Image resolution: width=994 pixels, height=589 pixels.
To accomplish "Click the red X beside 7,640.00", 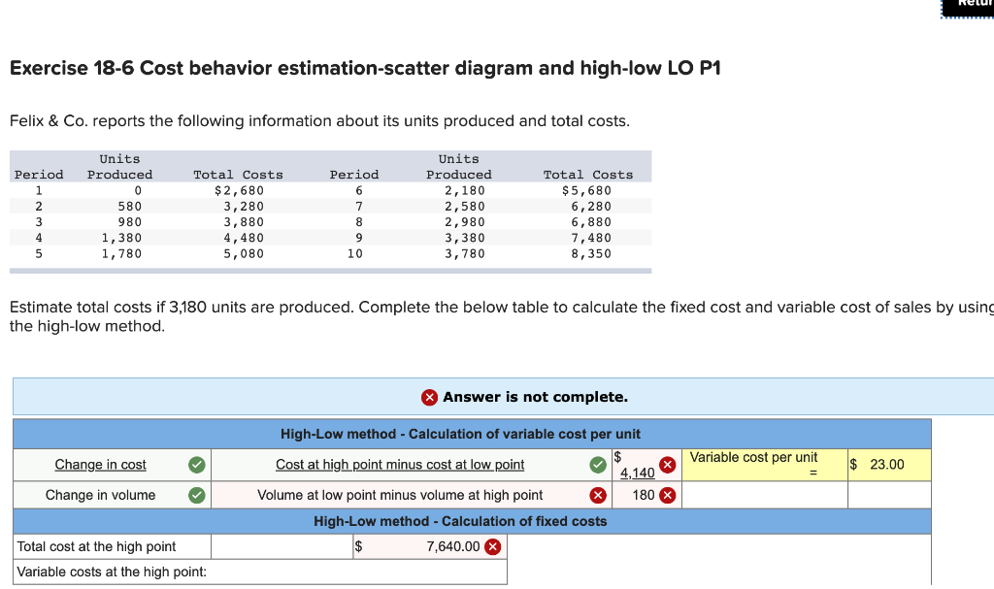I will coord(491,546).
